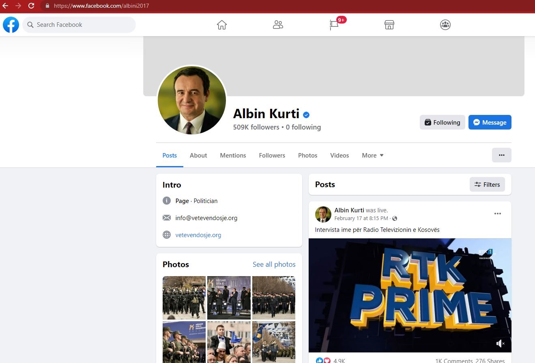Open the profile three-dot options button

coord(502,155)
